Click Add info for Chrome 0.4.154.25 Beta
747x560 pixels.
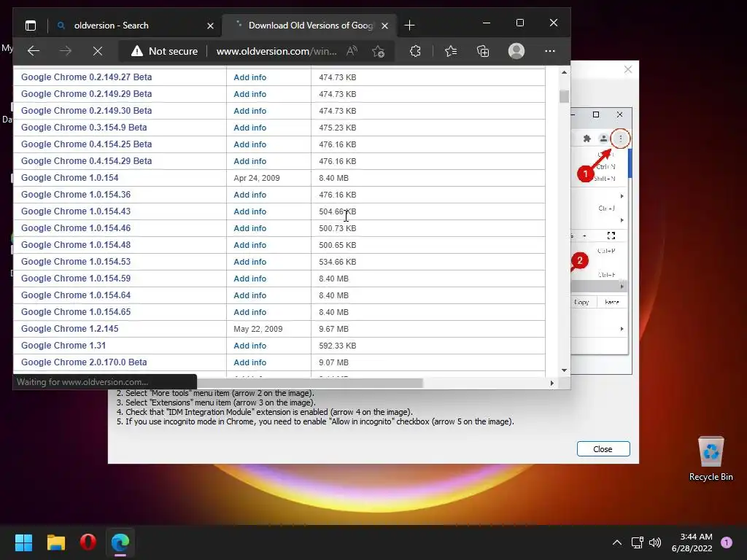(249, 144)
